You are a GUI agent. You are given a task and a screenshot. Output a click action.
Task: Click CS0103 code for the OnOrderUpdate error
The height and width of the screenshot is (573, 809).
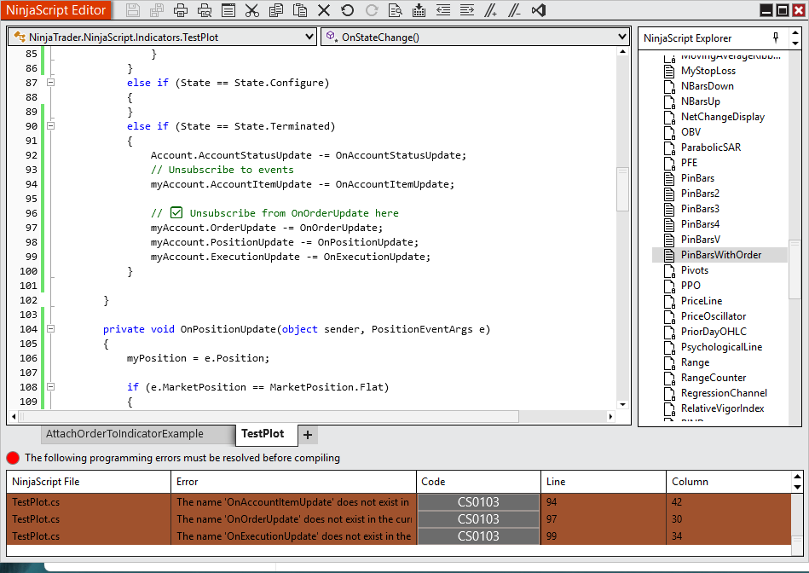(478, 519)
